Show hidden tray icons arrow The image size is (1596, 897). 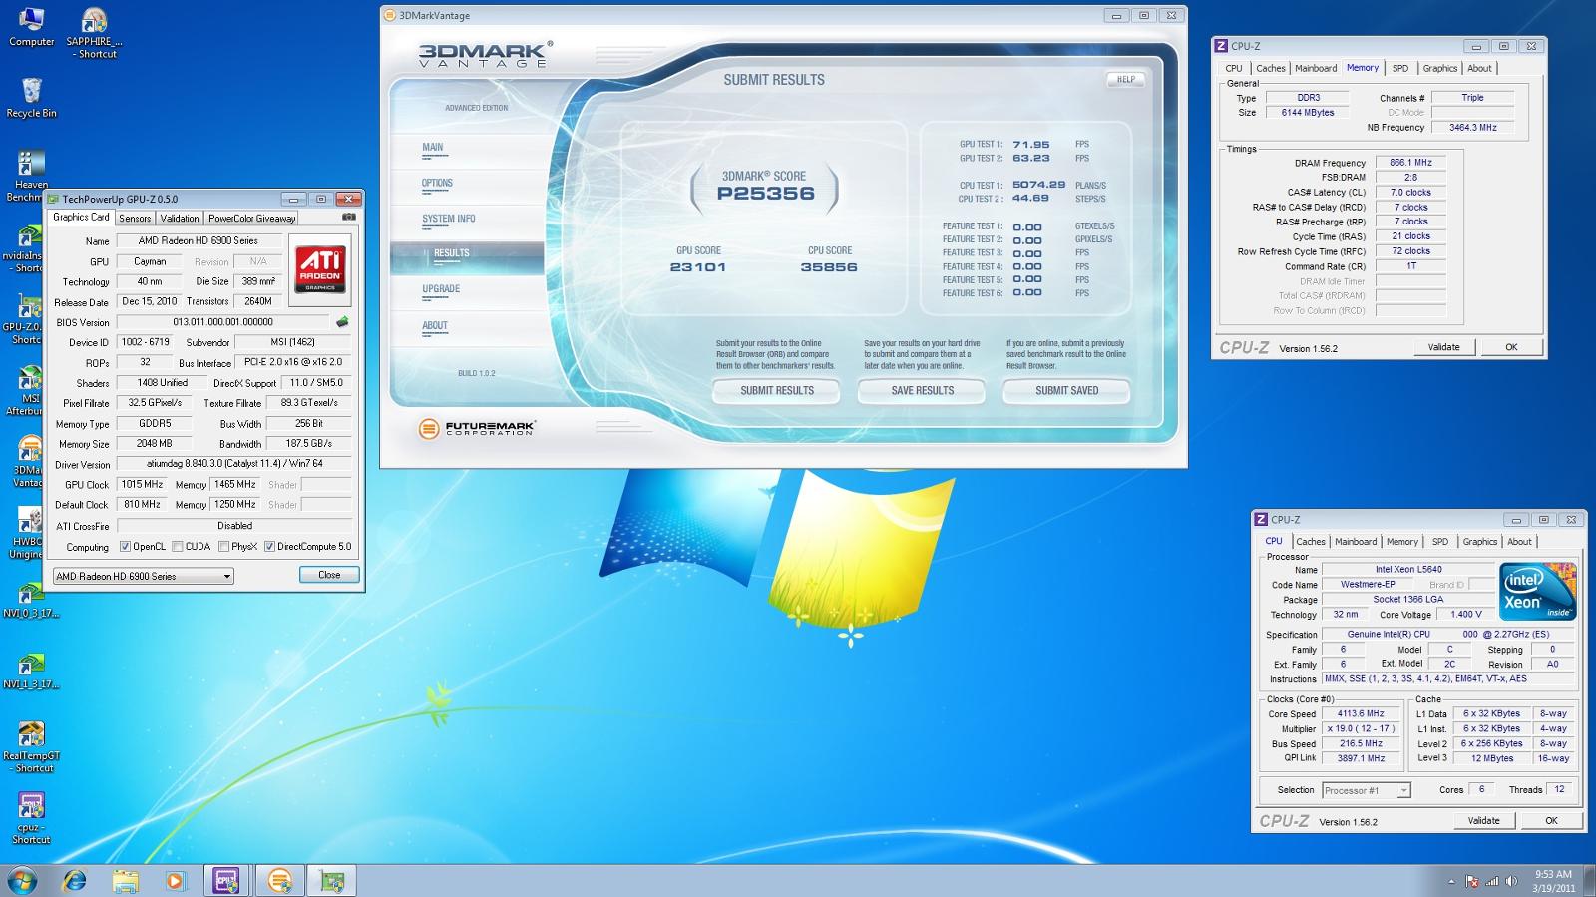pyautogui.click(x=1451, y=882)
